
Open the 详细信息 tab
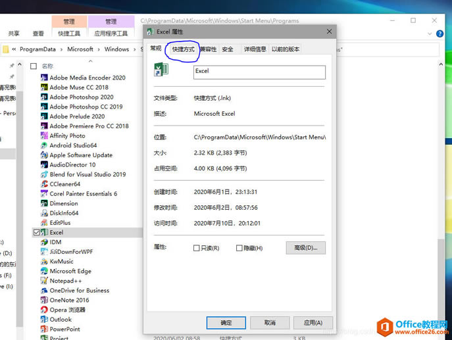[x=255, y=49]
